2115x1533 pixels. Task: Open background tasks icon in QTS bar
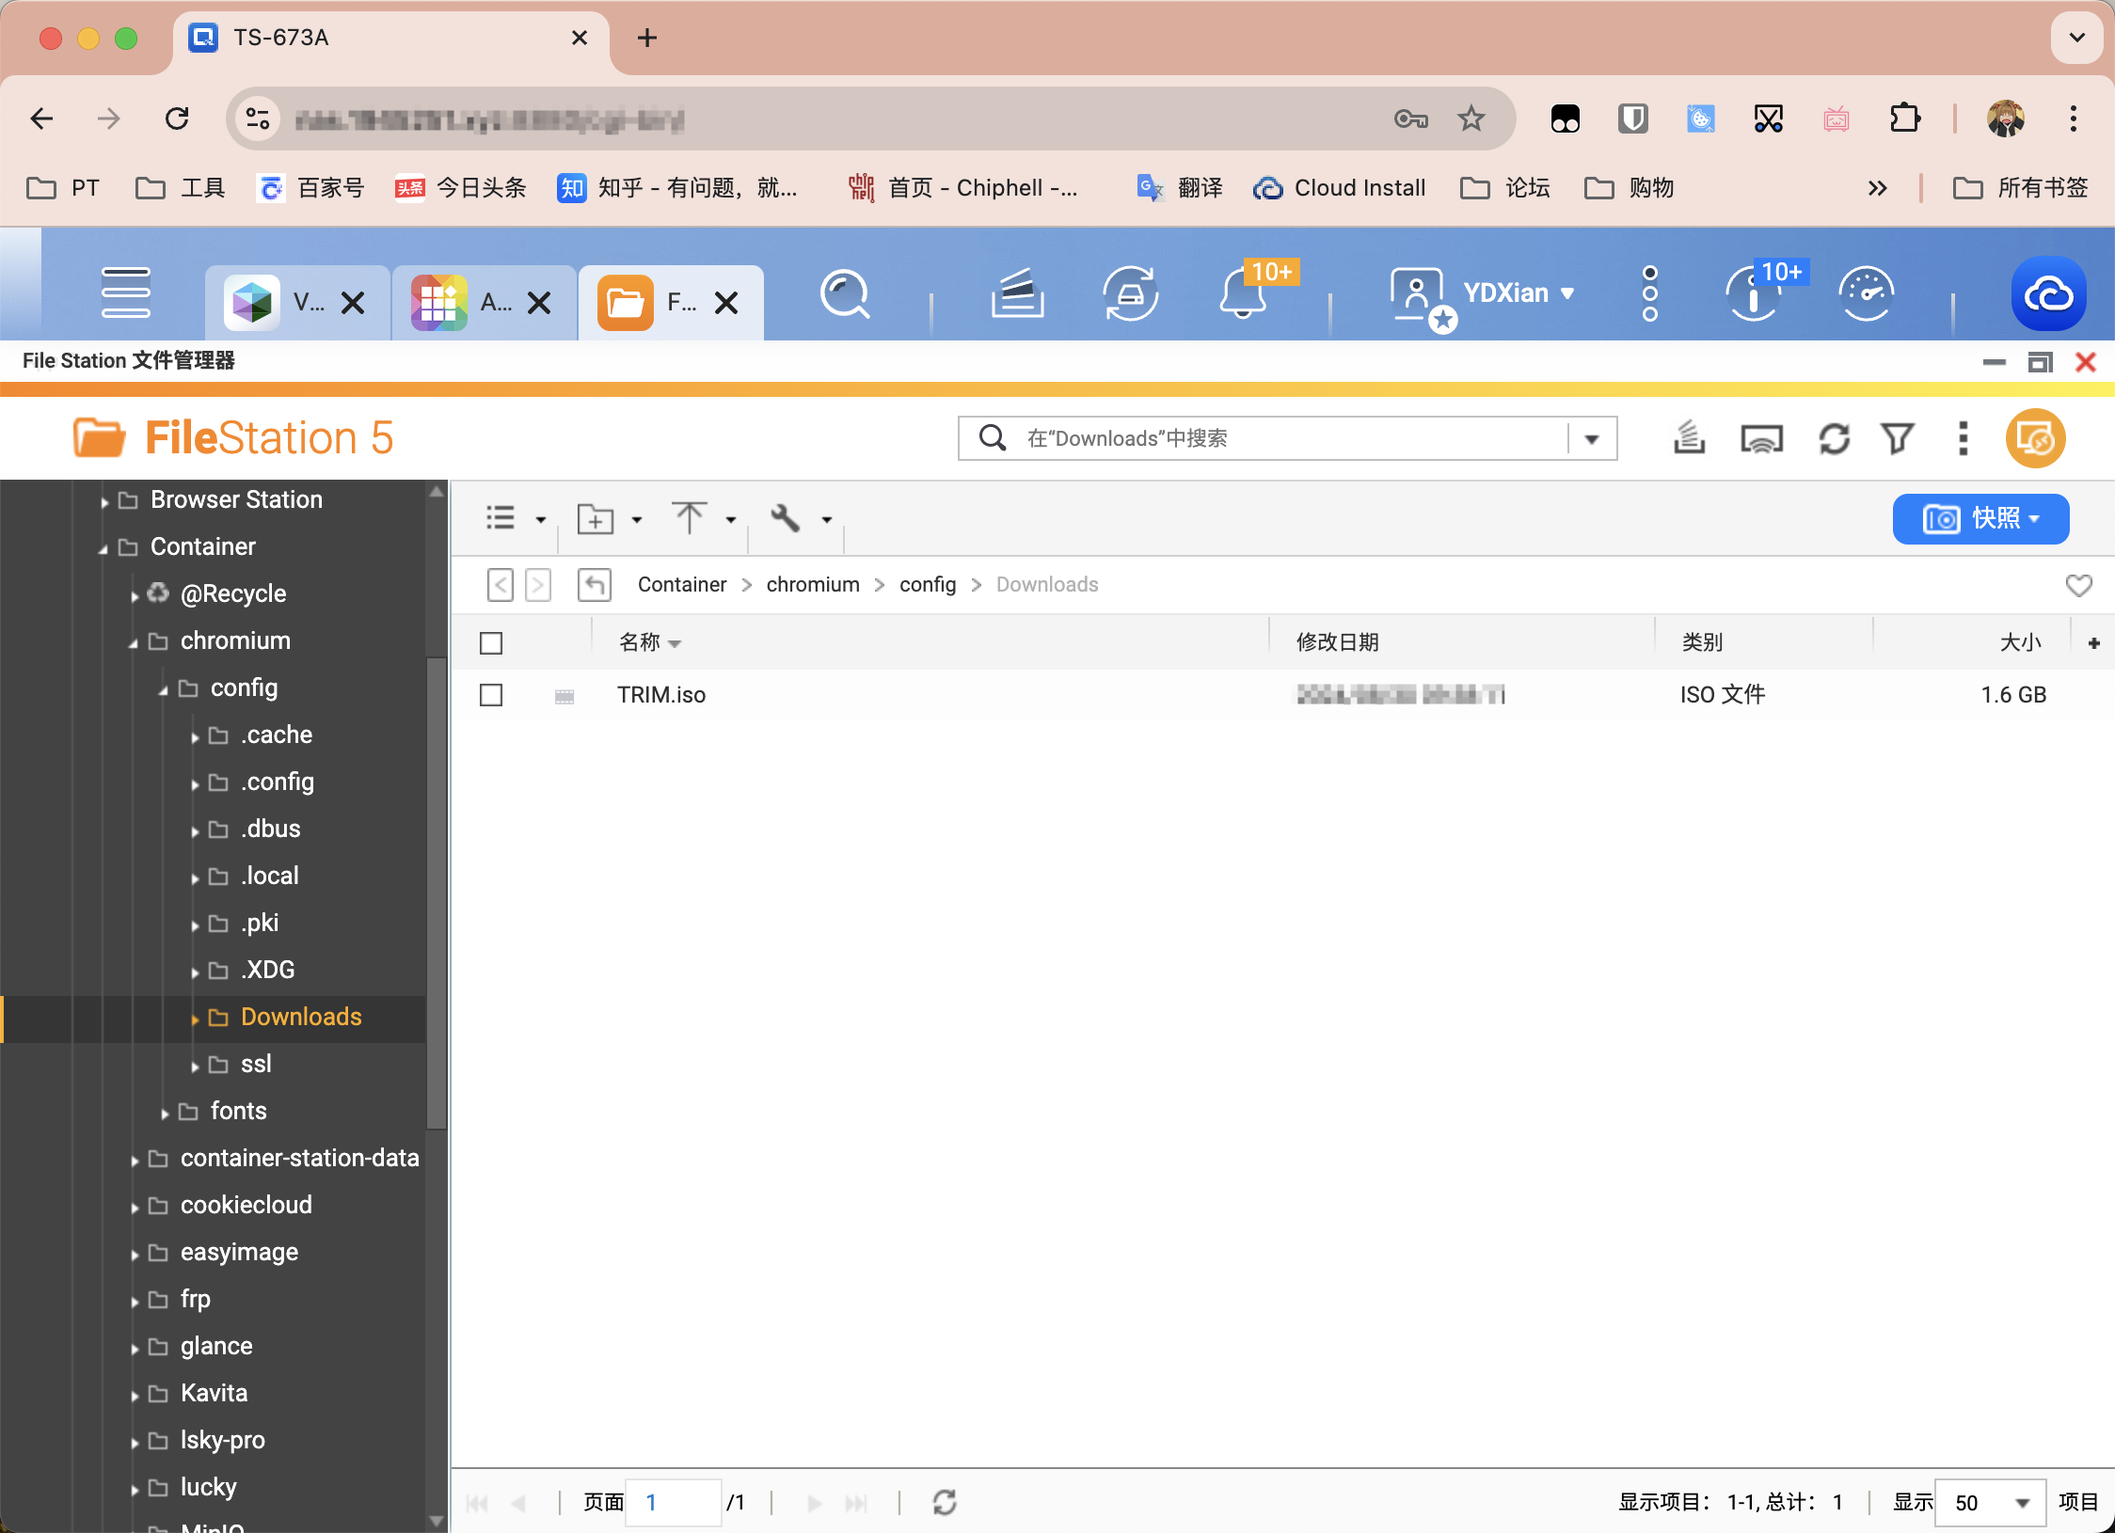pos(1017,293)
